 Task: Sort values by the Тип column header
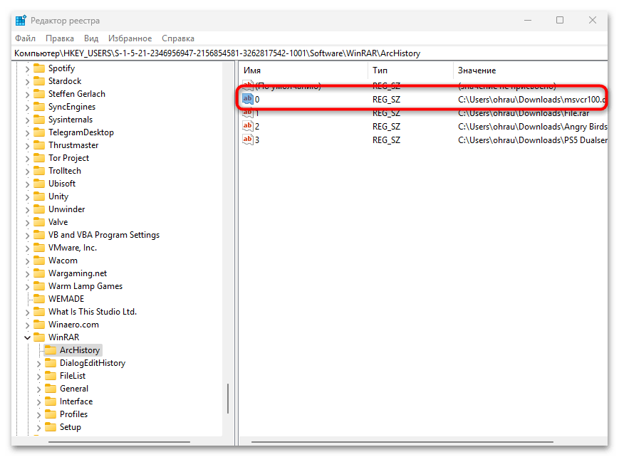(x=410, y=70)
